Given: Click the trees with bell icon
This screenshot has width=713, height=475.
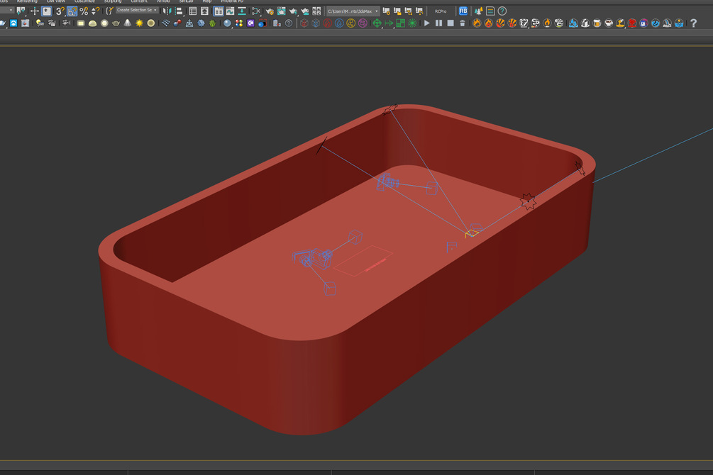Looking at the screenshot, I should tap(478, 11).
